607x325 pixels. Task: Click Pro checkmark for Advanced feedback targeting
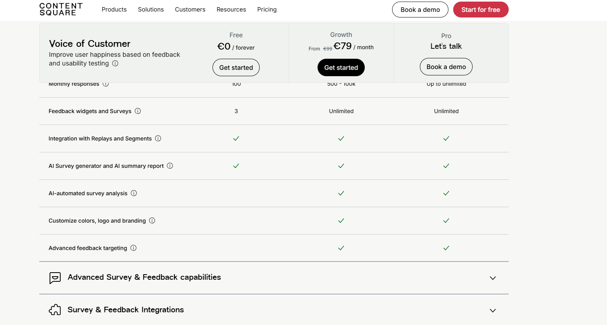[446, 248]
